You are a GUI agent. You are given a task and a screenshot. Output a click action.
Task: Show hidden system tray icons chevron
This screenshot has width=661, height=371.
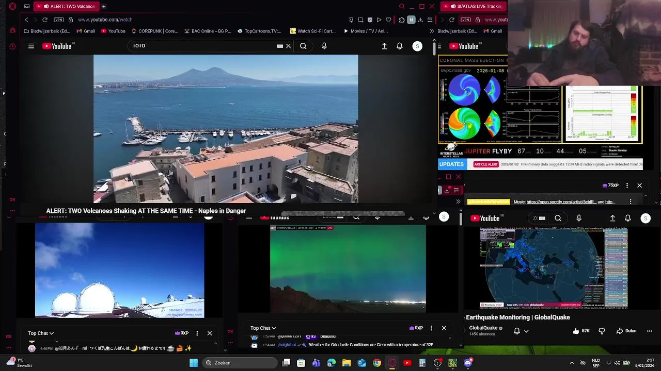(x=572, y=363)
